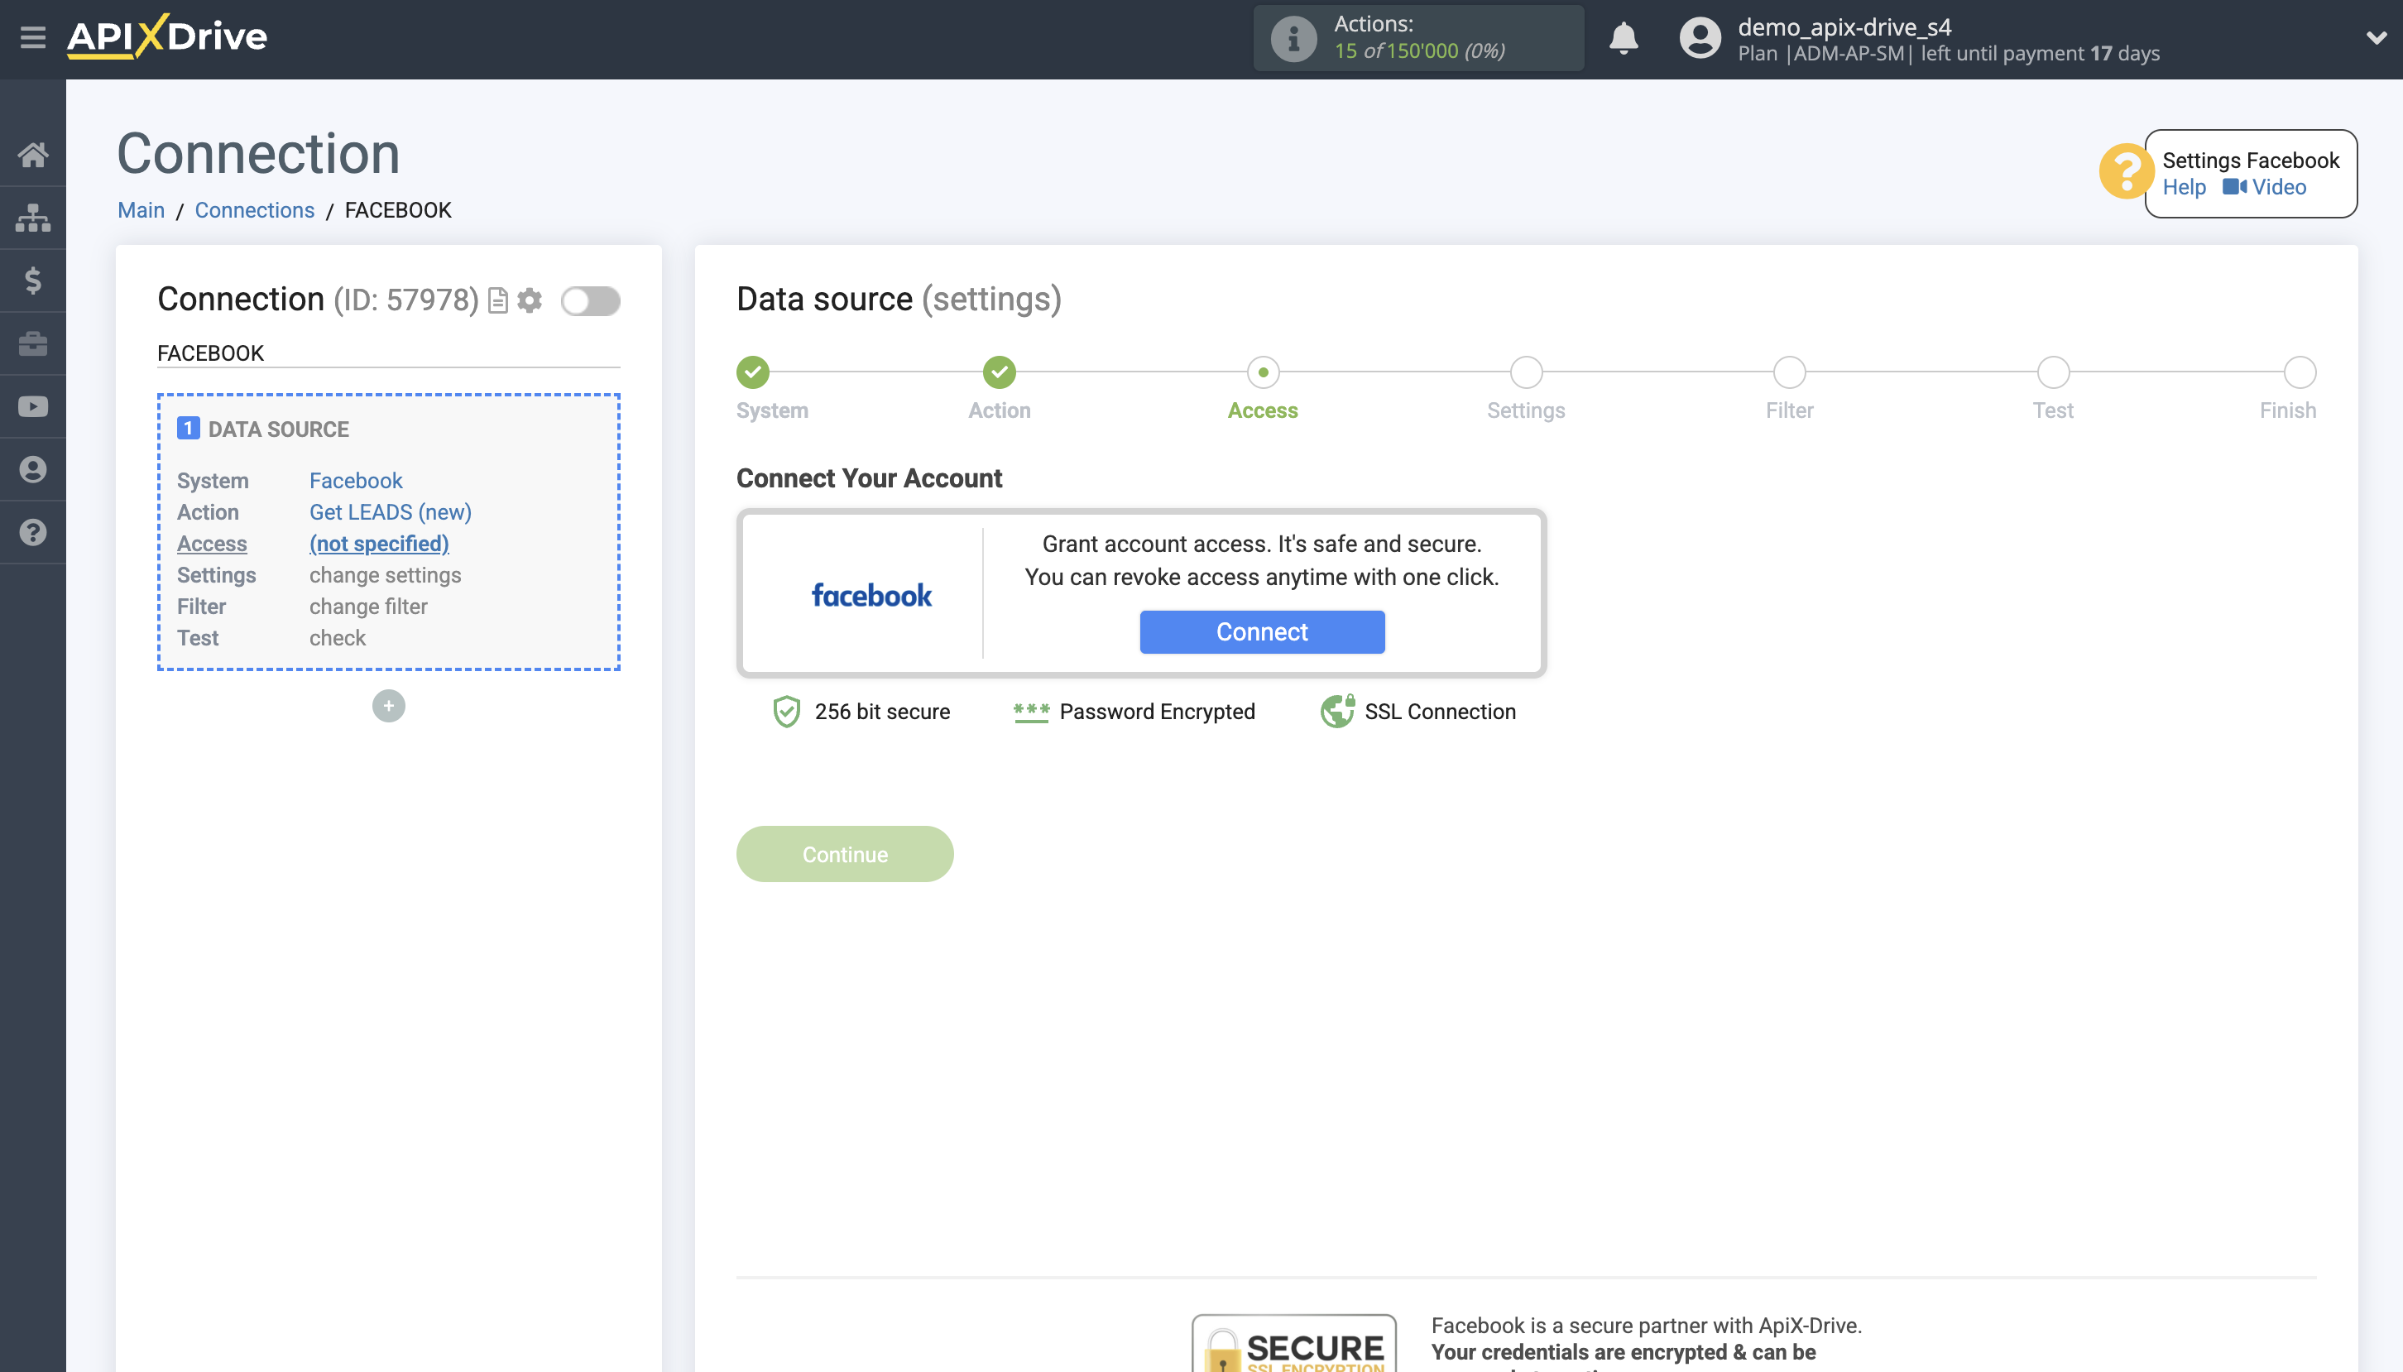Viewport: 2403px width, 1372px height.
Task: Select the completed System step indicator
Action: coord(751,372)
